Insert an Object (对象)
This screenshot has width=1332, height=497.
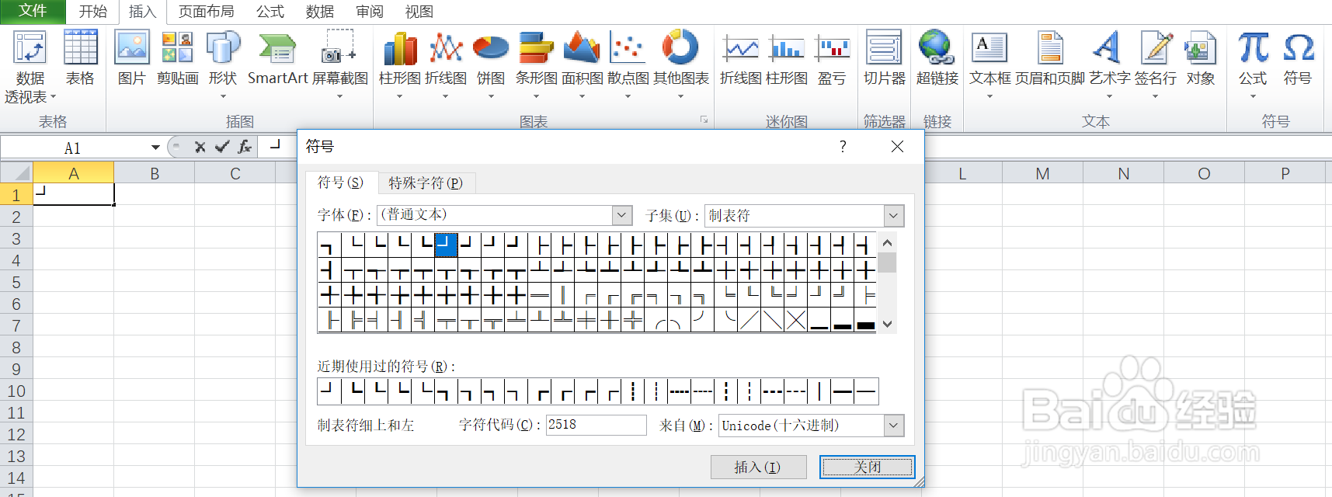point(1201,59)
